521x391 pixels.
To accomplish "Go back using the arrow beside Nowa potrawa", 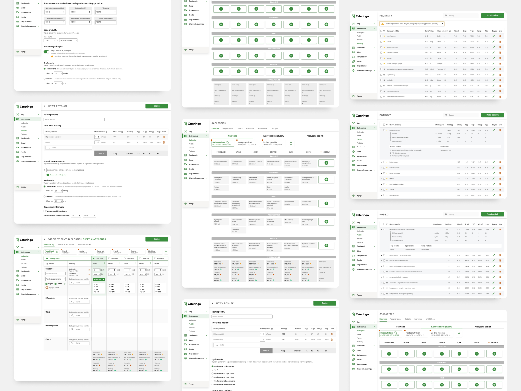I will coord(45,106).
